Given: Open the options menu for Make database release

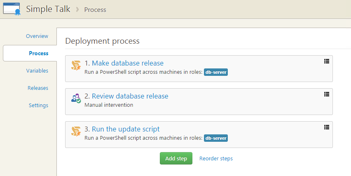Looking at the screenshot, I should [x=327, y=61].
